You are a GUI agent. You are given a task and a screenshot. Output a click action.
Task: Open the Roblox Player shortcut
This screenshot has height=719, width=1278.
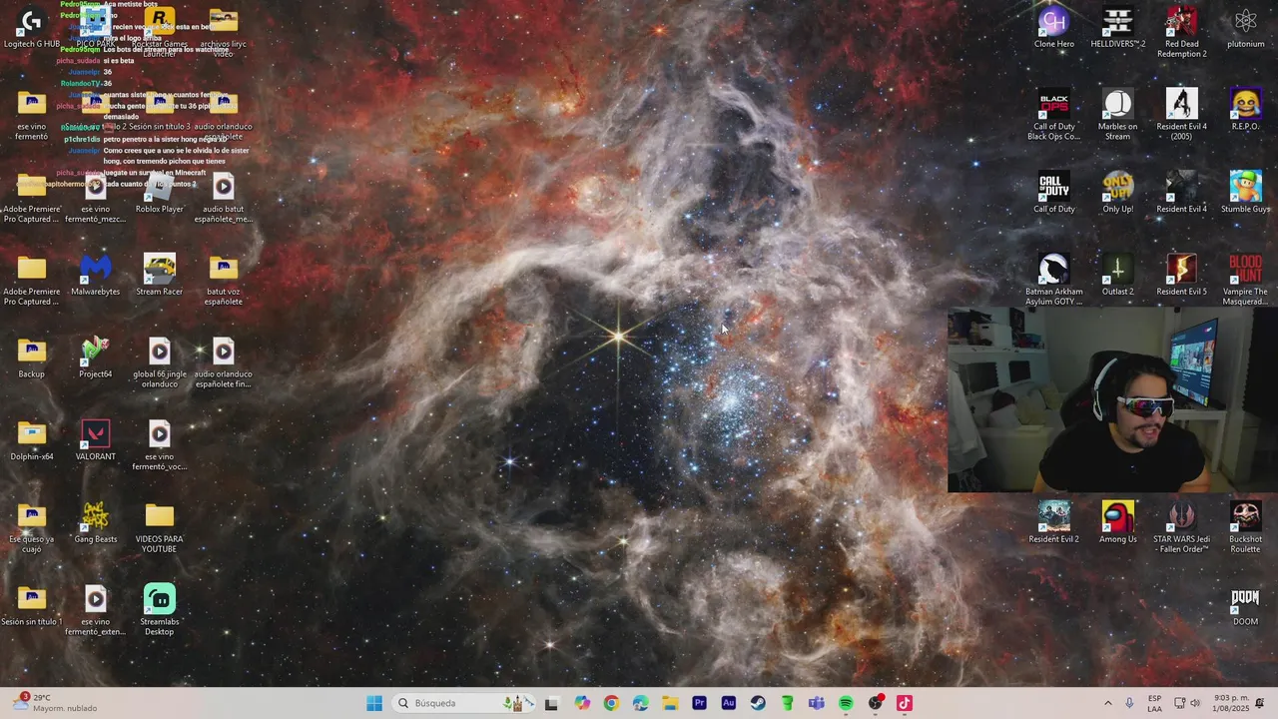[x=160, y=195]
